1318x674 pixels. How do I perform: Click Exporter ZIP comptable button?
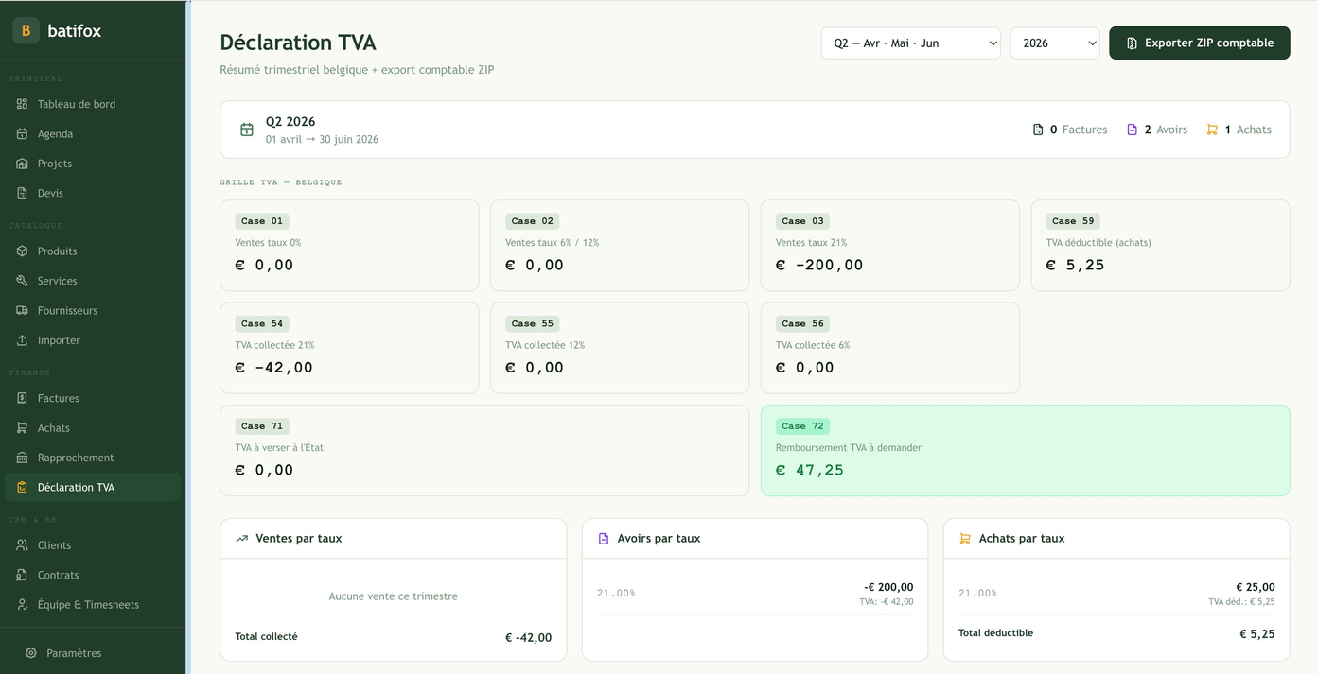coord(1200,43)
